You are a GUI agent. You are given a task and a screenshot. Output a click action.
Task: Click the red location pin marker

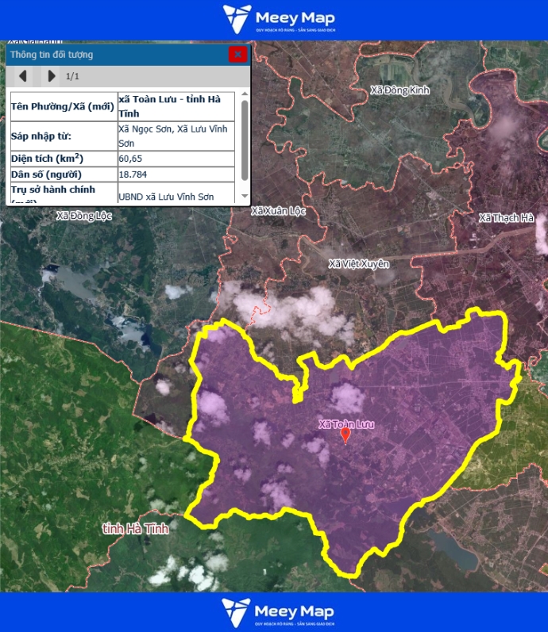345,435
